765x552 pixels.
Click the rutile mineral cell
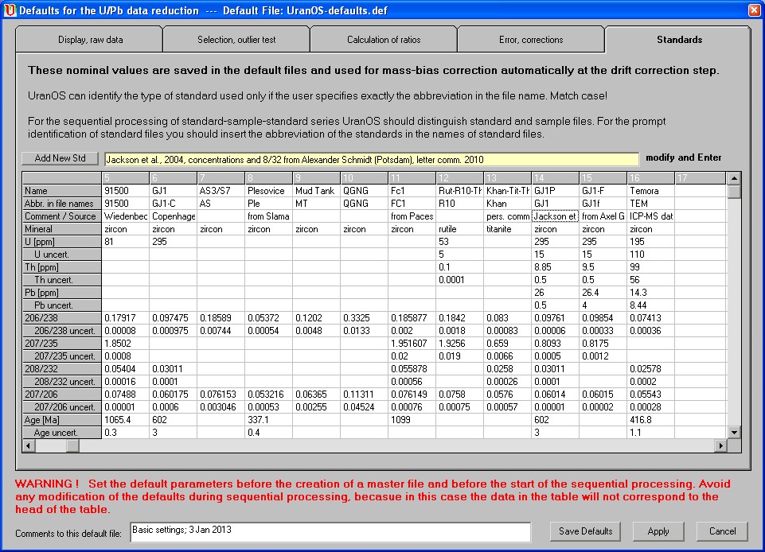(459, 229)
